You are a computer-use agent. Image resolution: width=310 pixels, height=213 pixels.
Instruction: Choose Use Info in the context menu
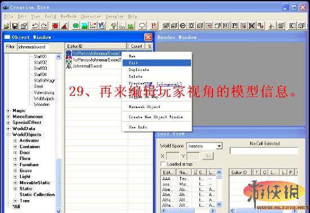tap(157, 127)
